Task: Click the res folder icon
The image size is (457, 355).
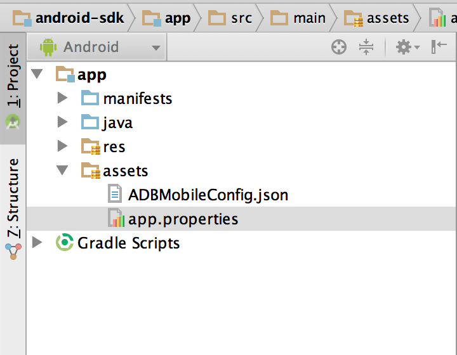Action: [x=90, y=146]
